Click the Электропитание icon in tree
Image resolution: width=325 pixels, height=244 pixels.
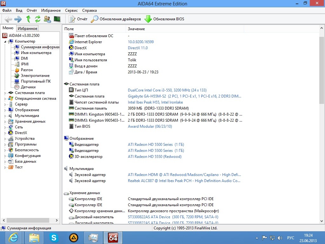(17, 76)
